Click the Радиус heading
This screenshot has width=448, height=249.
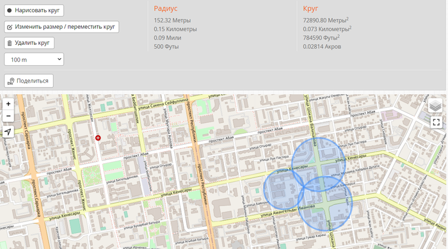166,8
